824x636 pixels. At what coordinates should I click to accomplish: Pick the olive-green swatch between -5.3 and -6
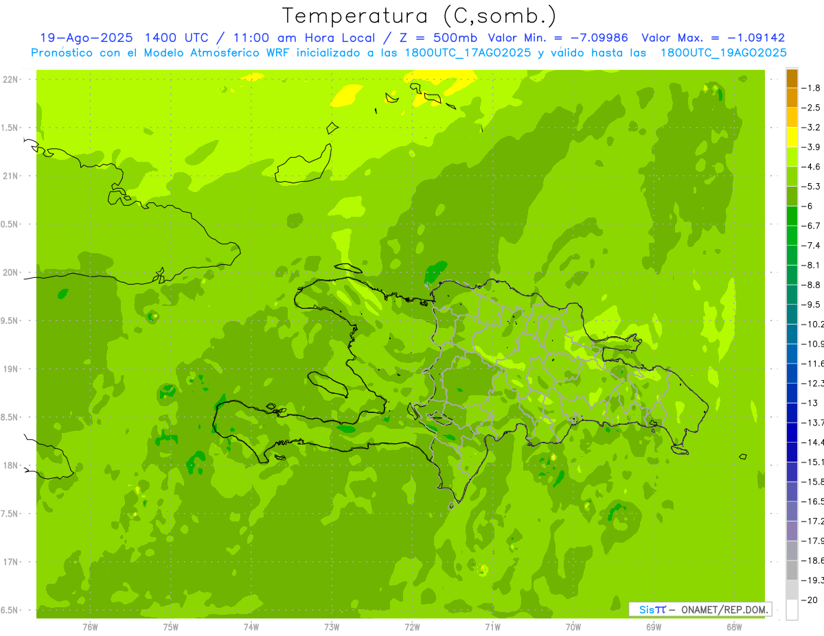(x=792, y=196)
